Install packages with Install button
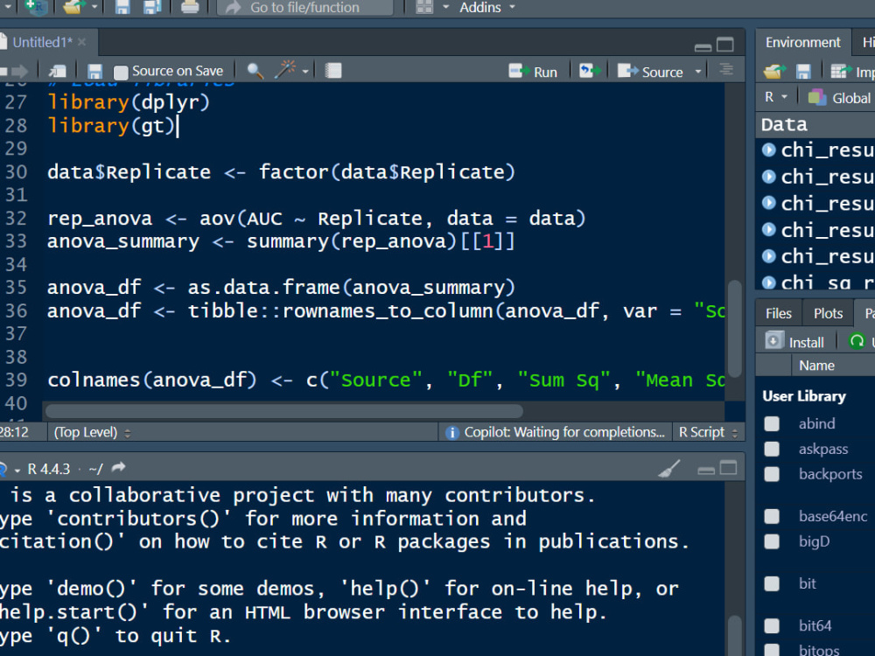 tap(795, 341)
